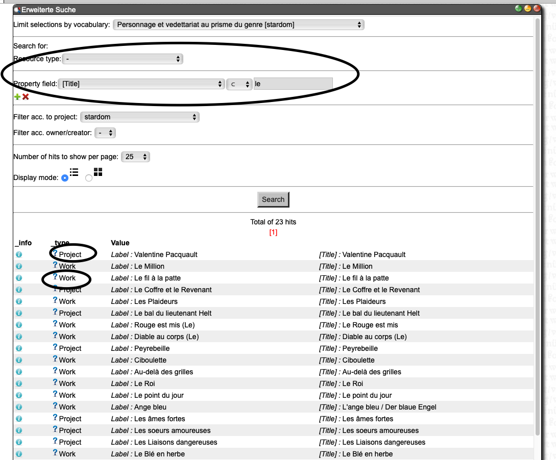This screenshot has height=460, width=556.
Task: Click the Erweiterte Suche window title
Action: 49,10
